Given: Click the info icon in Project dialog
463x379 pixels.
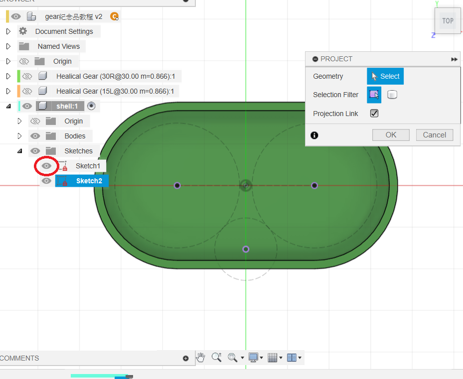Looking at the screenshot, I should coord(314,135).
